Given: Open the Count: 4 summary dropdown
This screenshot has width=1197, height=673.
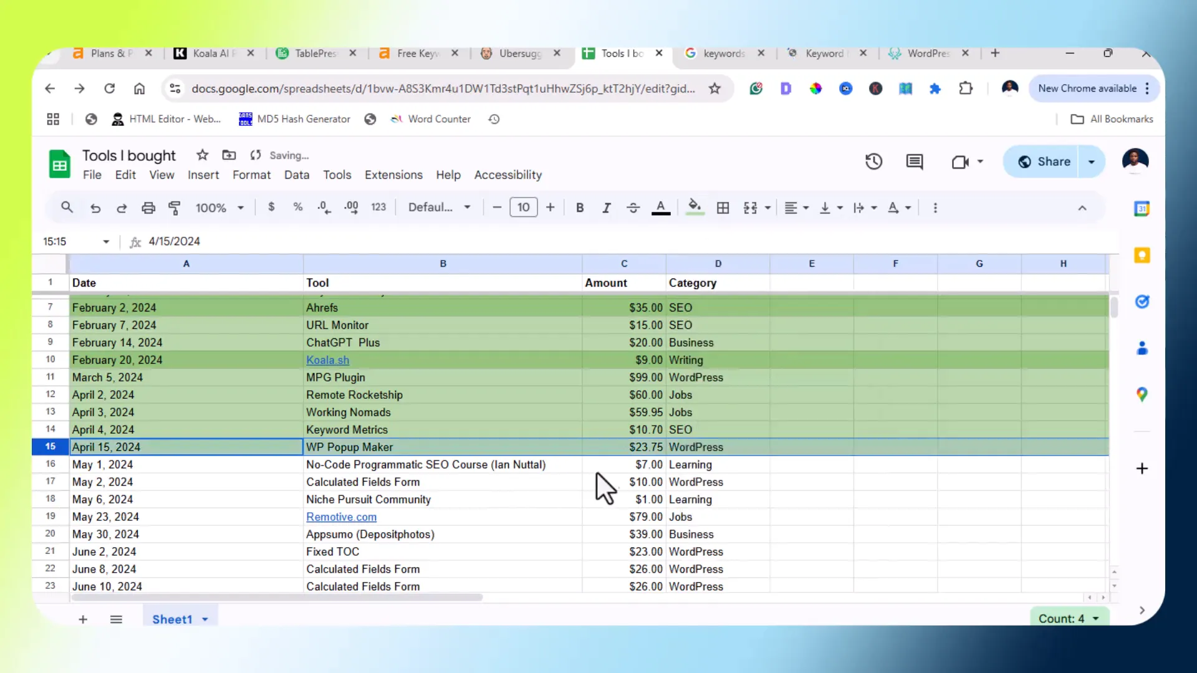Looking at the screenshot, I should coord(1069,619).
